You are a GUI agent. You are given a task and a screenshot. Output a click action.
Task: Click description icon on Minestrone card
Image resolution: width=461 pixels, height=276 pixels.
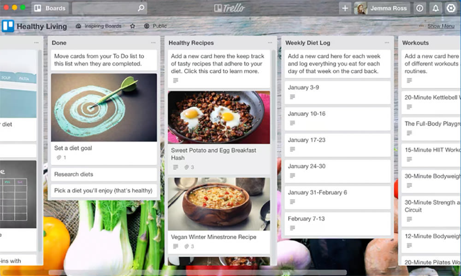176,247
